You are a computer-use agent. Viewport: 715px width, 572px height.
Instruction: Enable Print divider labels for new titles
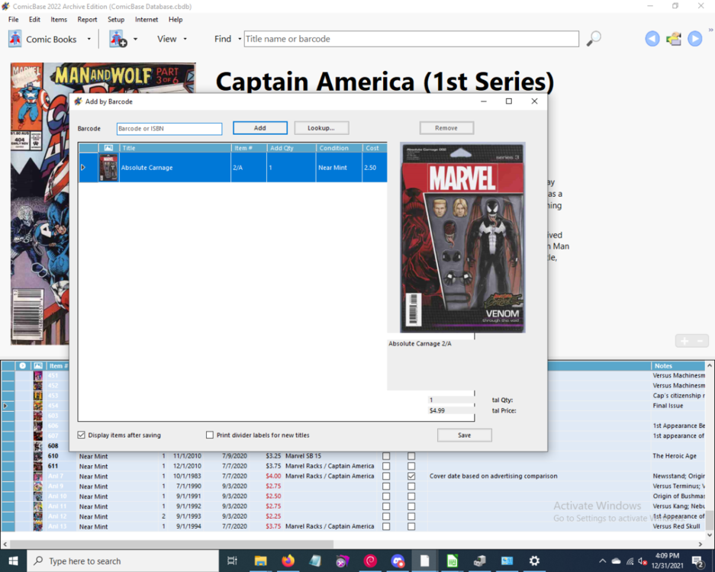point(210,435)
